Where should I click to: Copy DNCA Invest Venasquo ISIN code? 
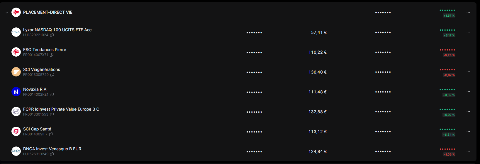pyautogui.click(x=52, y=154)
